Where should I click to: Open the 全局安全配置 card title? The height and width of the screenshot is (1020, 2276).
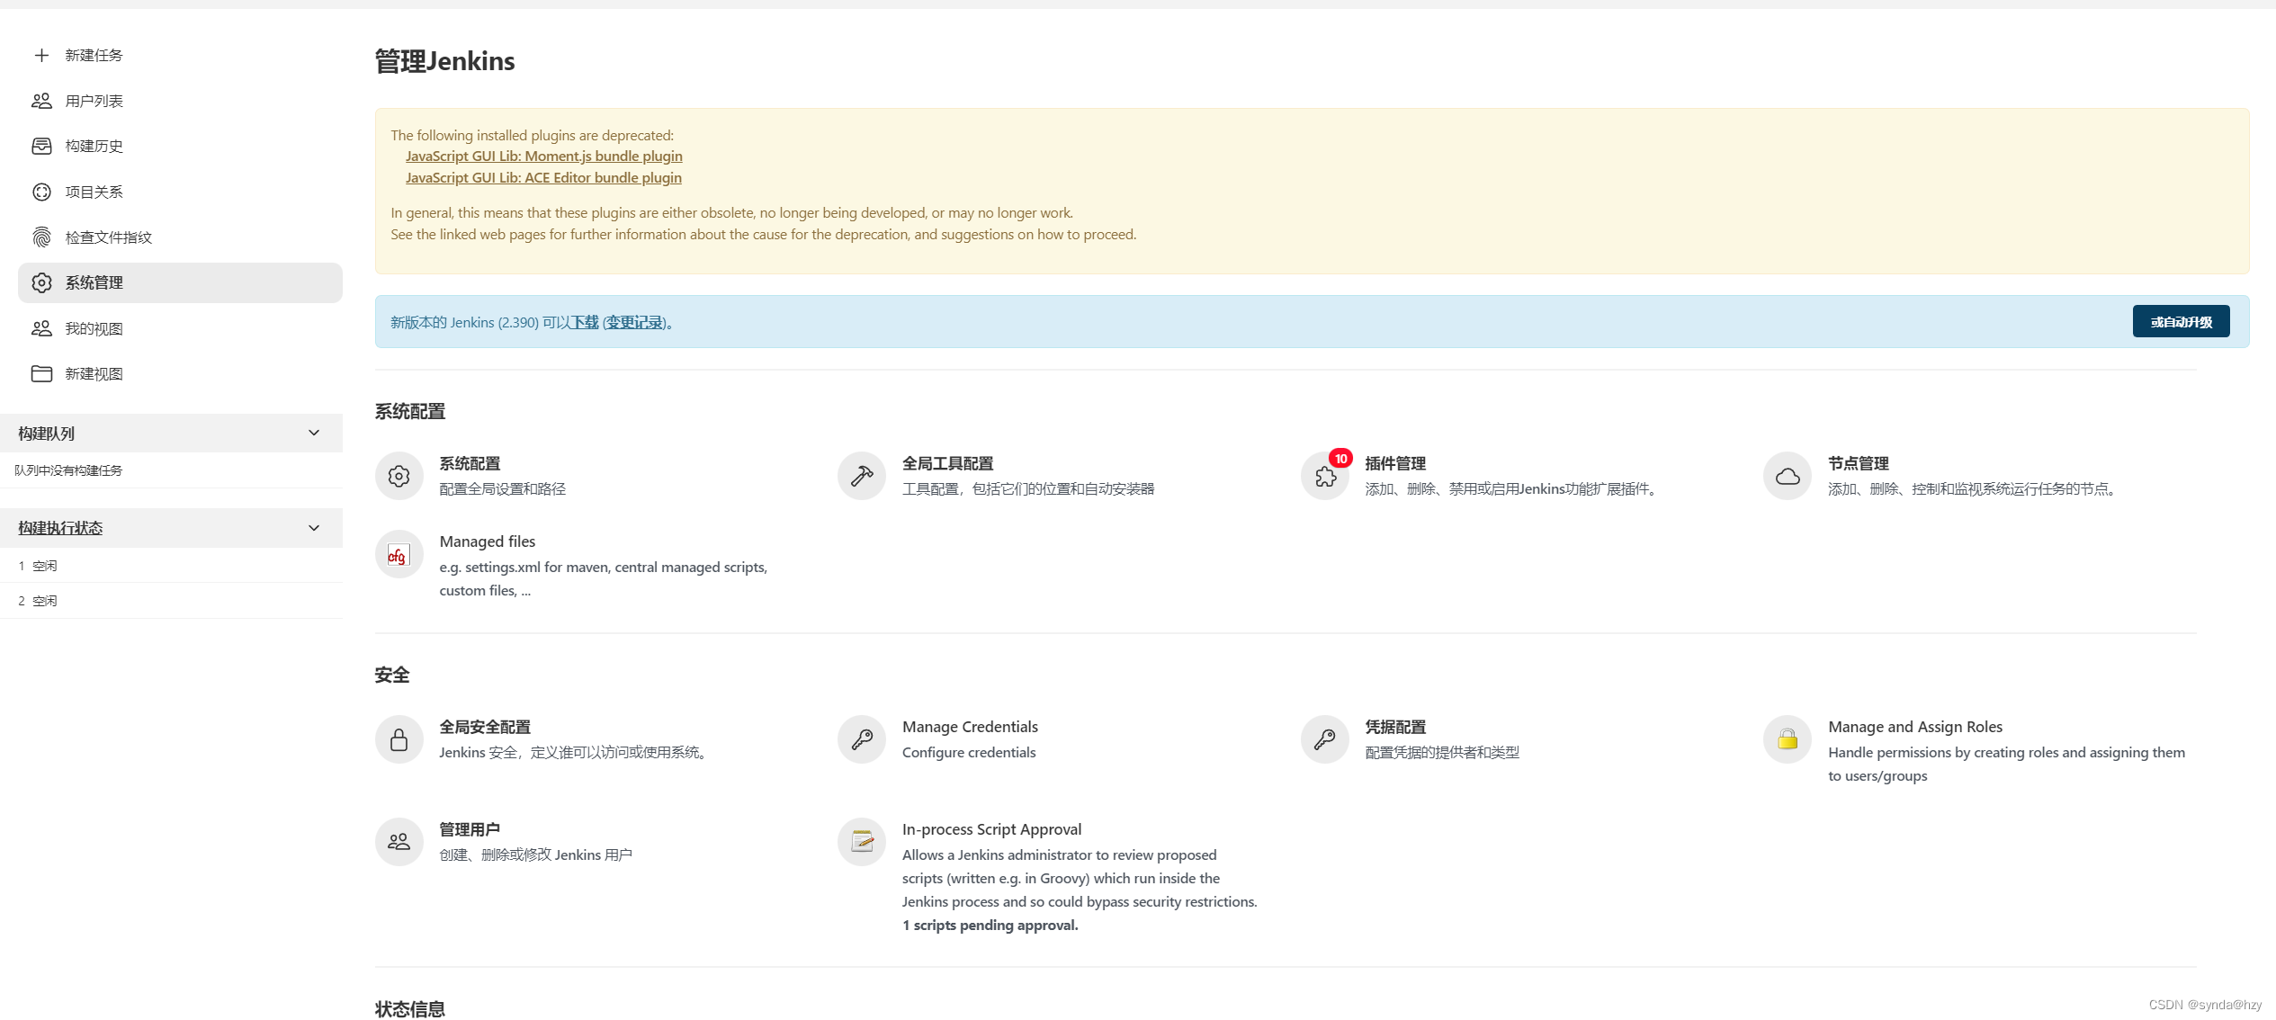485,727
